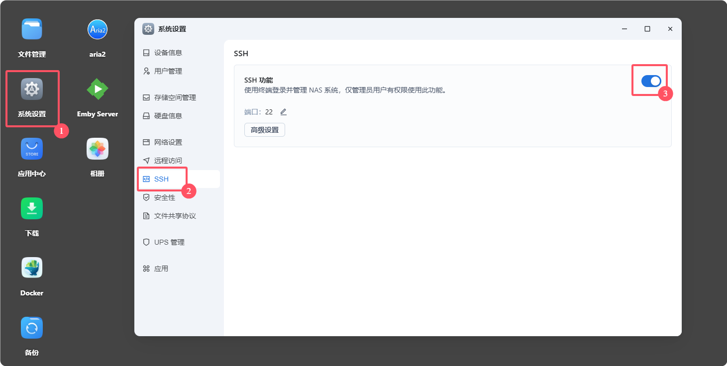Disable the SSH 功能 switch
Viewport: 727px width, 366px height.
click(x=650, y=80)
